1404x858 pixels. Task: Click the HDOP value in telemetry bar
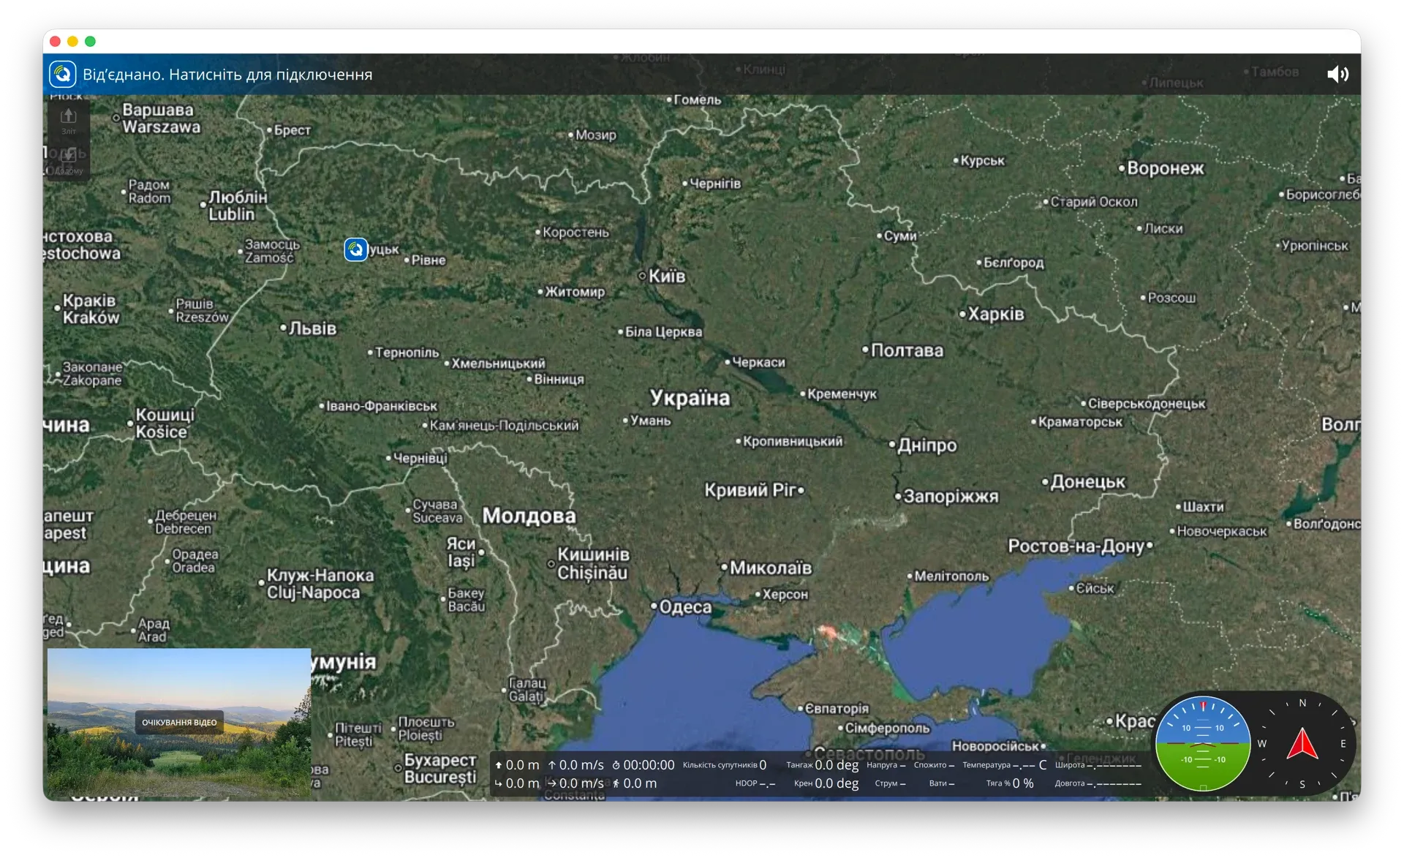pyautogui.click(x=755, y=783)
